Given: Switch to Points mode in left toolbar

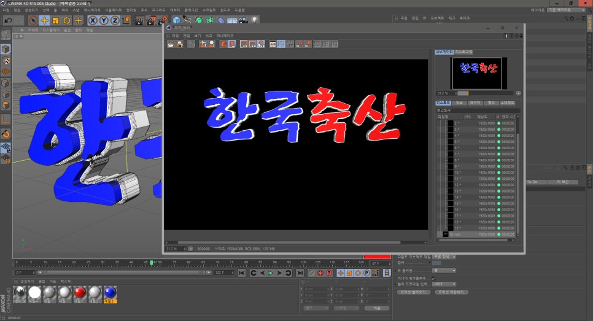Looking at the screenshot, I should [x=6, y=83].
